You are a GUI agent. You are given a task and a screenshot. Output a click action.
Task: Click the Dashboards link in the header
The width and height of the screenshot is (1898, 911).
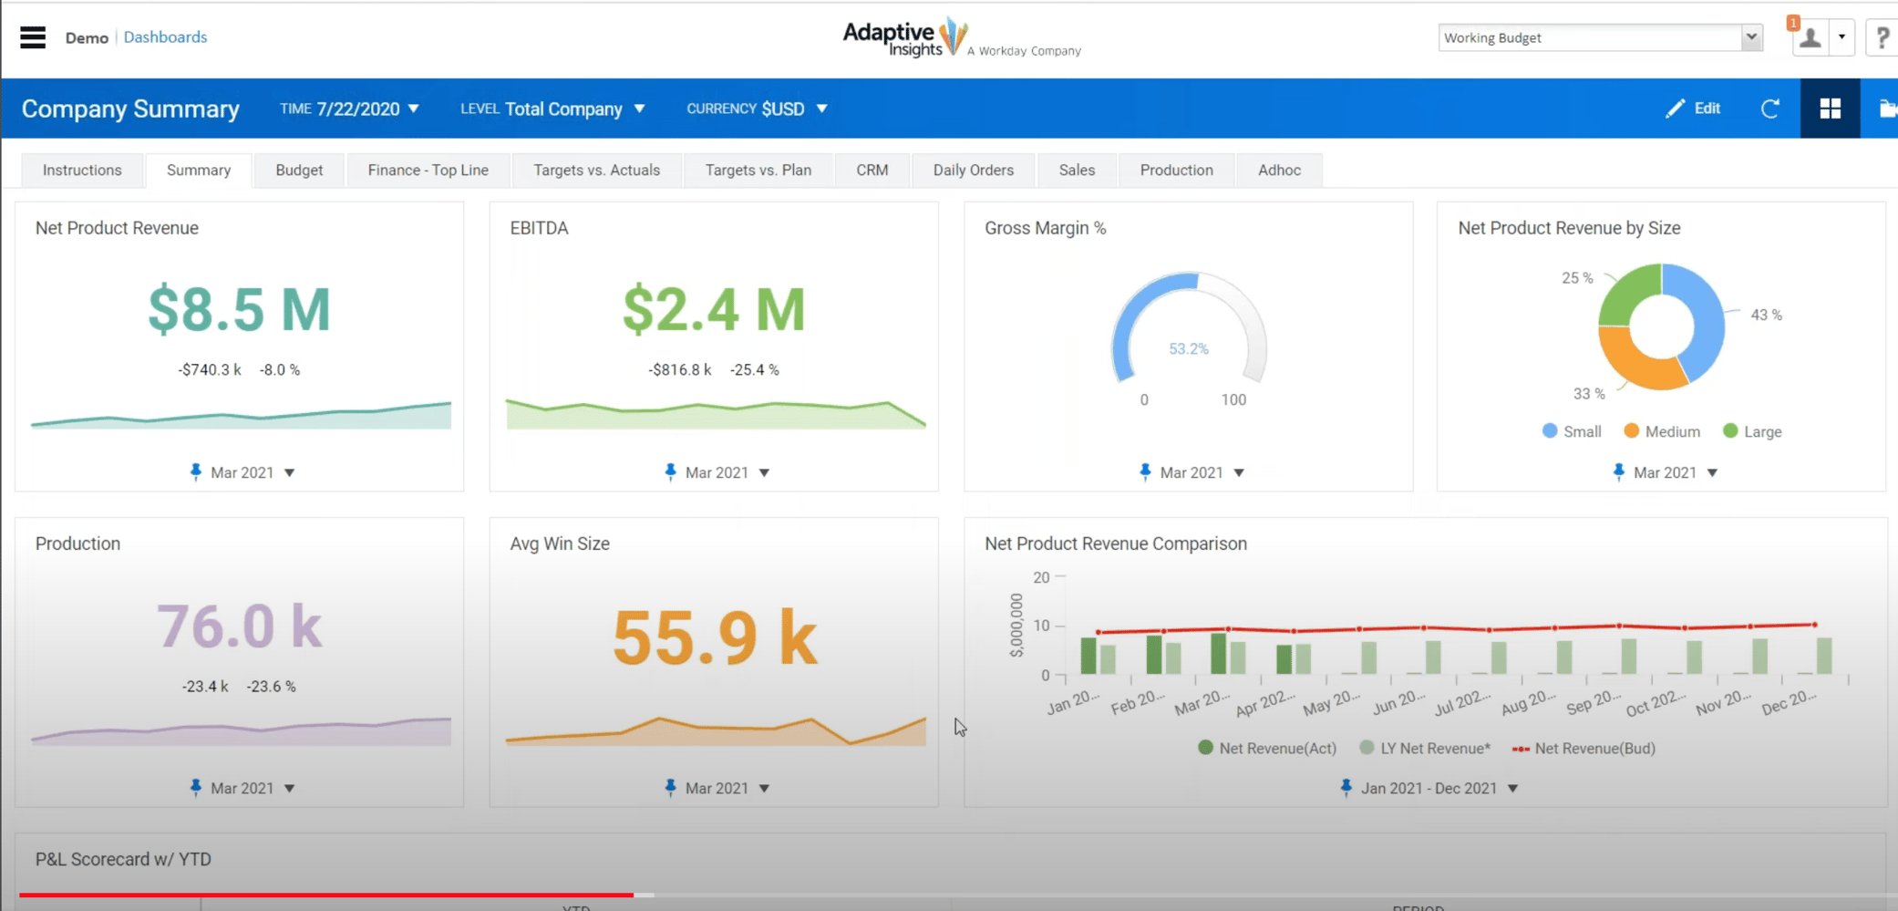coord(165,36)
